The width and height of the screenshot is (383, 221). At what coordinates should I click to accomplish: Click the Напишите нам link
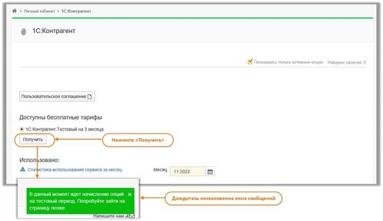point(108,216)
